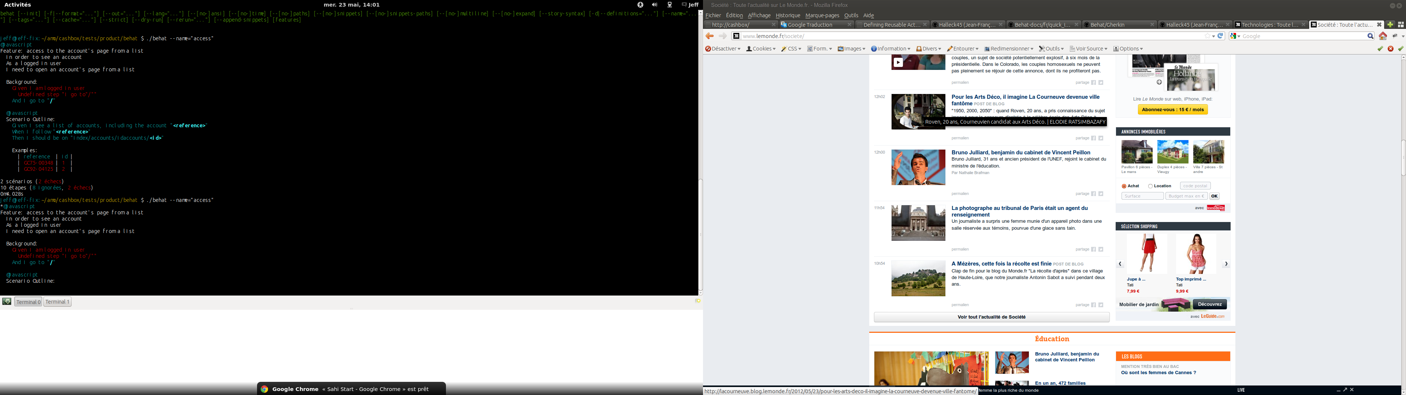Open the volume icon in top panel

[654, 4]
